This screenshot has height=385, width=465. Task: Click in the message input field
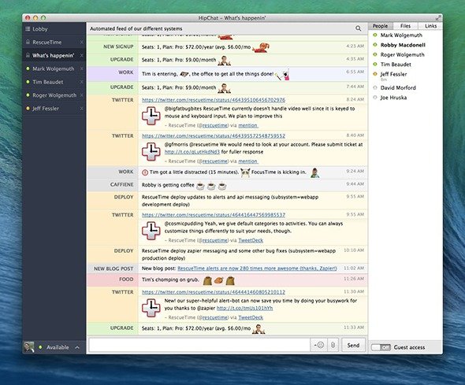pos(199,345)
